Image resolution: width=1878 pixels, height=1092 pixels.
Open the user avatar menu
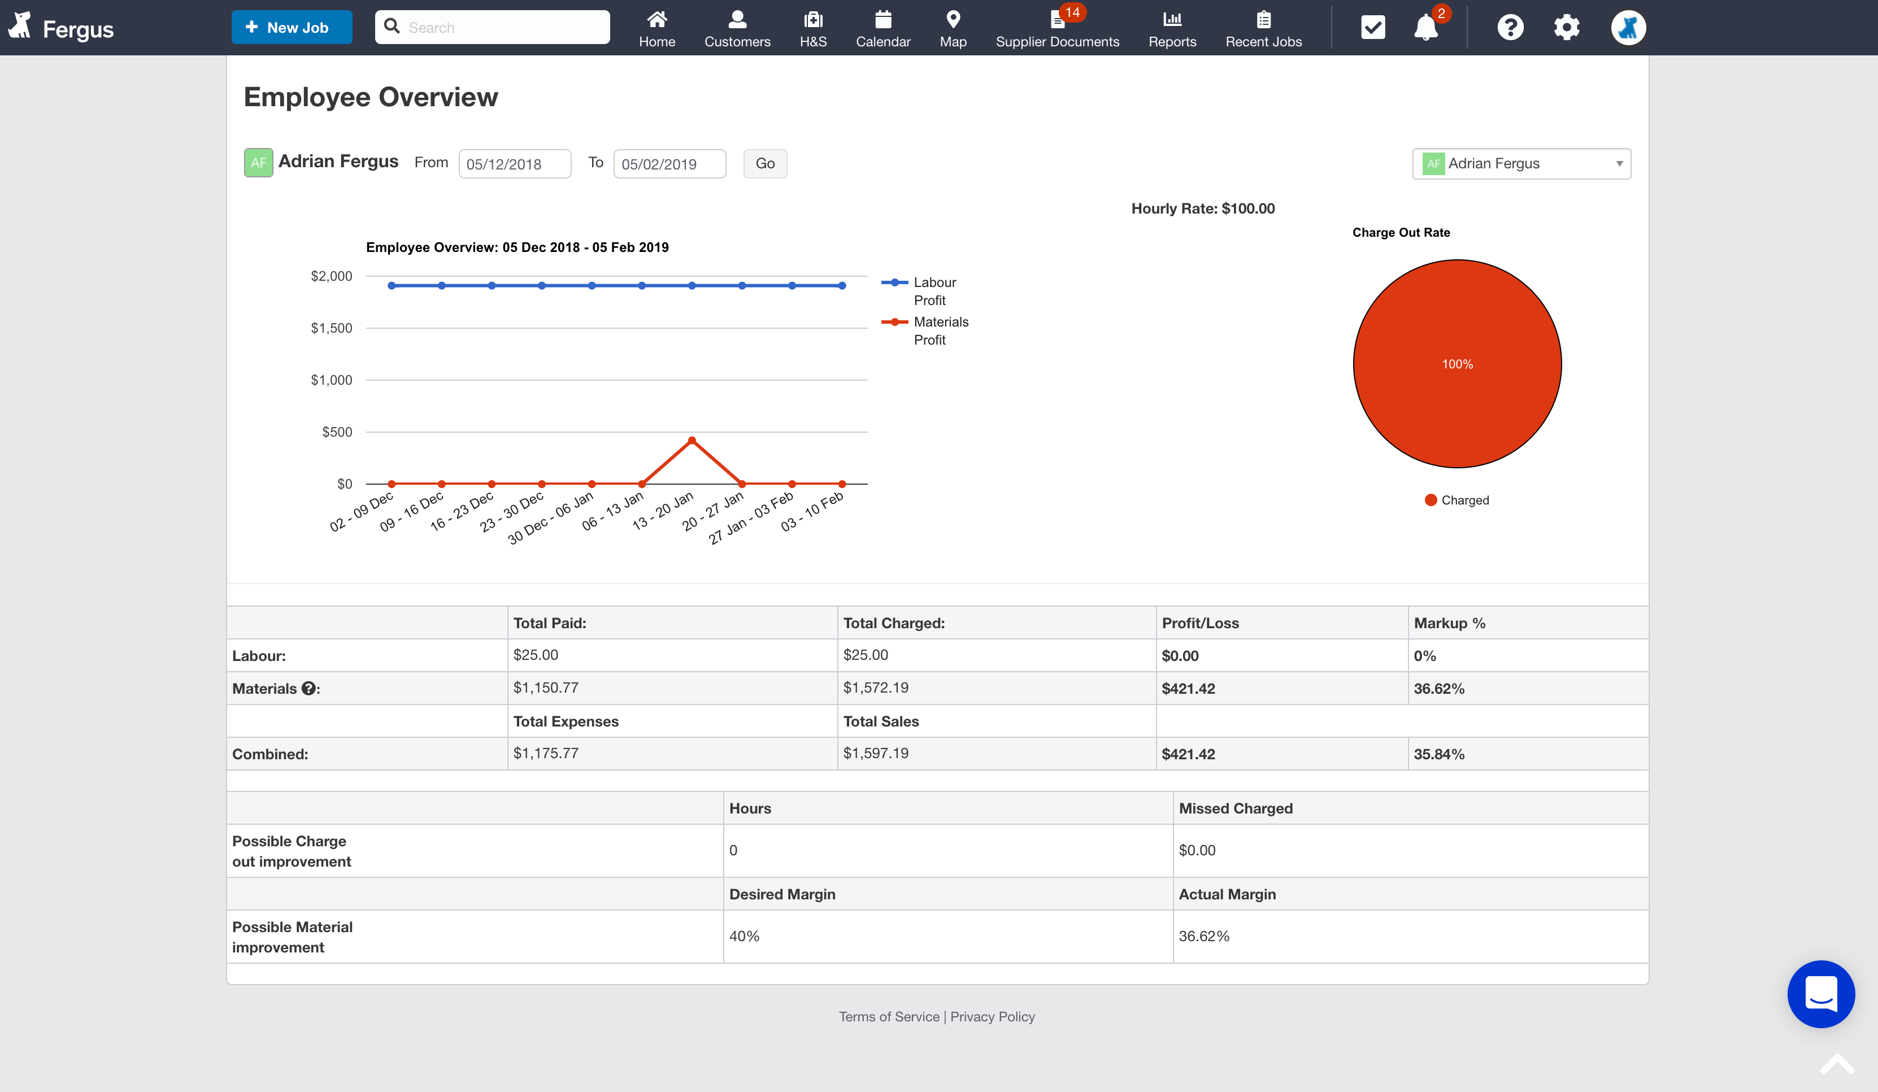click(x=1628, y=28)
